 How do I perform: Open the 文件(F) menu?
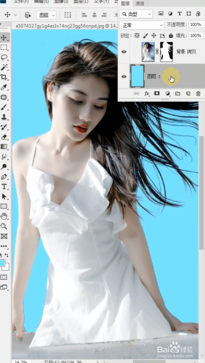[x=21, y=2]
